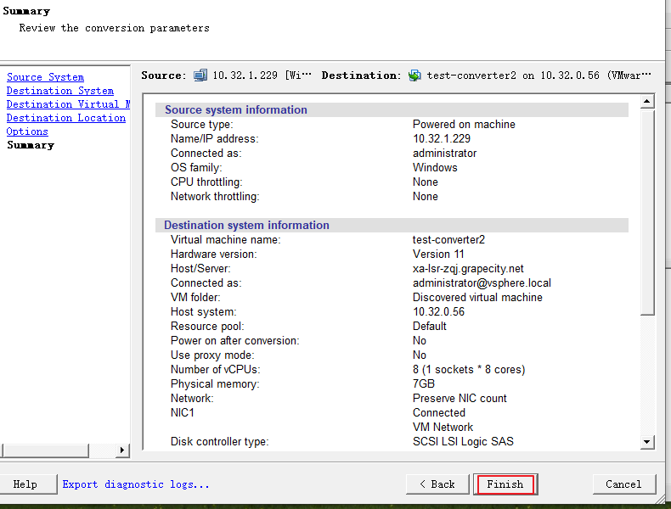Cancel the conversion wizard

[623, 484]
